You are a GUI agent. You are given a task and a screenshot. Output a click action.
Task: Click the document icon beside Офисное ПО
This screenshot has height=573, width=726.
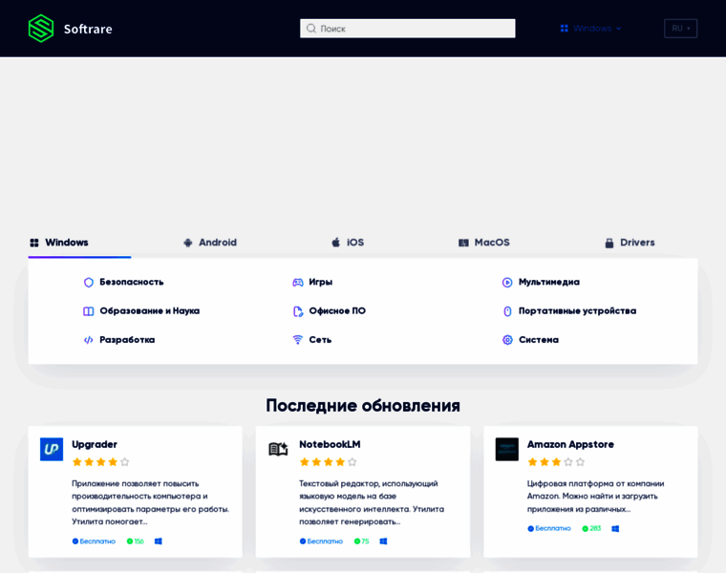pos(298,311)
